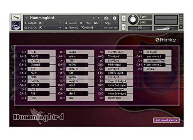Click the Max voices value 128
Viewport: 193px width, 140px height.
point(96,23)
